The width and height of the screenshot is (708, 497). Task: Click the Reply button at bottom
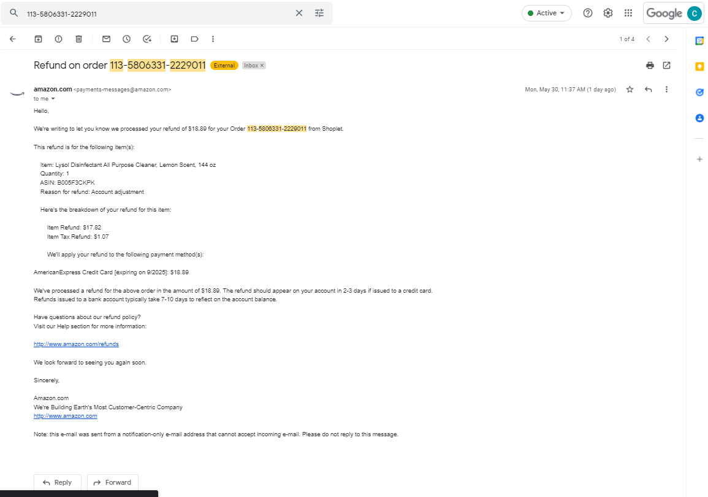point(58,482)
